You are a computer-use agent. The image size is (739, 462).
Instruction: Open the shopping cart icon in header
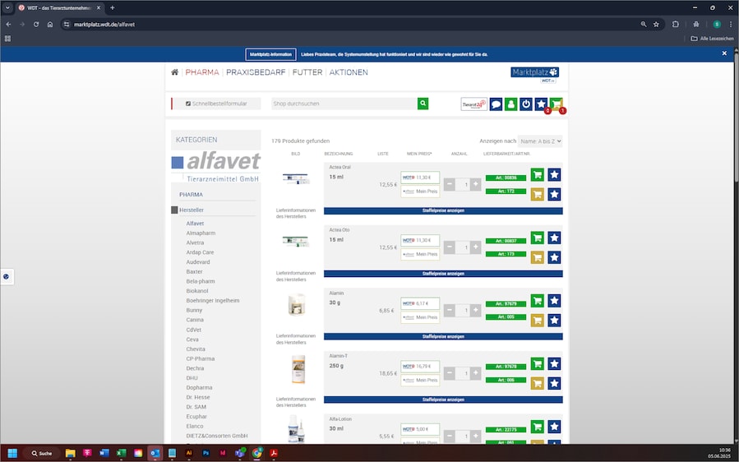(x=557, y=104)
